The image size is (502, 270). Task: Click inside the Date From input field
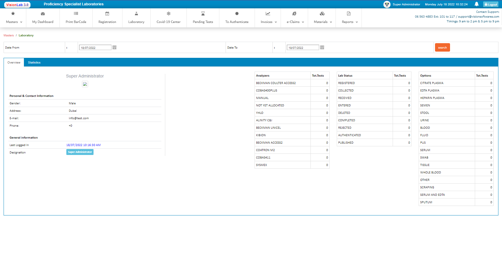(x=95, y=47)
